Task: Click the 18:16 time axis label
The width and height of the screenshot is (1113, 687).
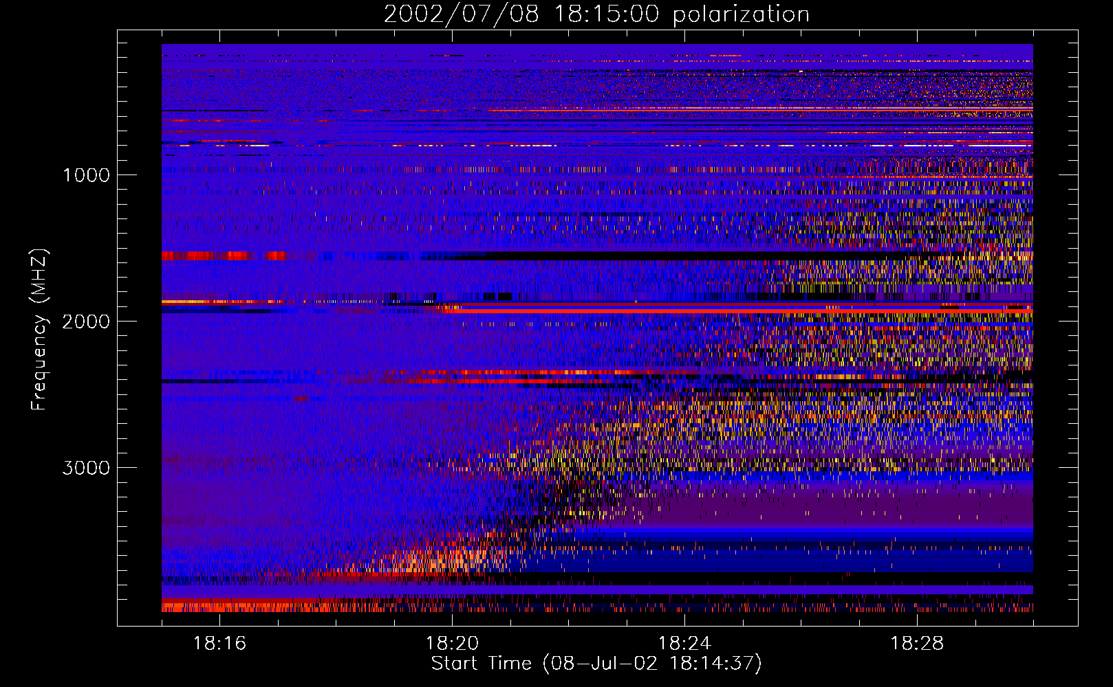Action: 219,644
